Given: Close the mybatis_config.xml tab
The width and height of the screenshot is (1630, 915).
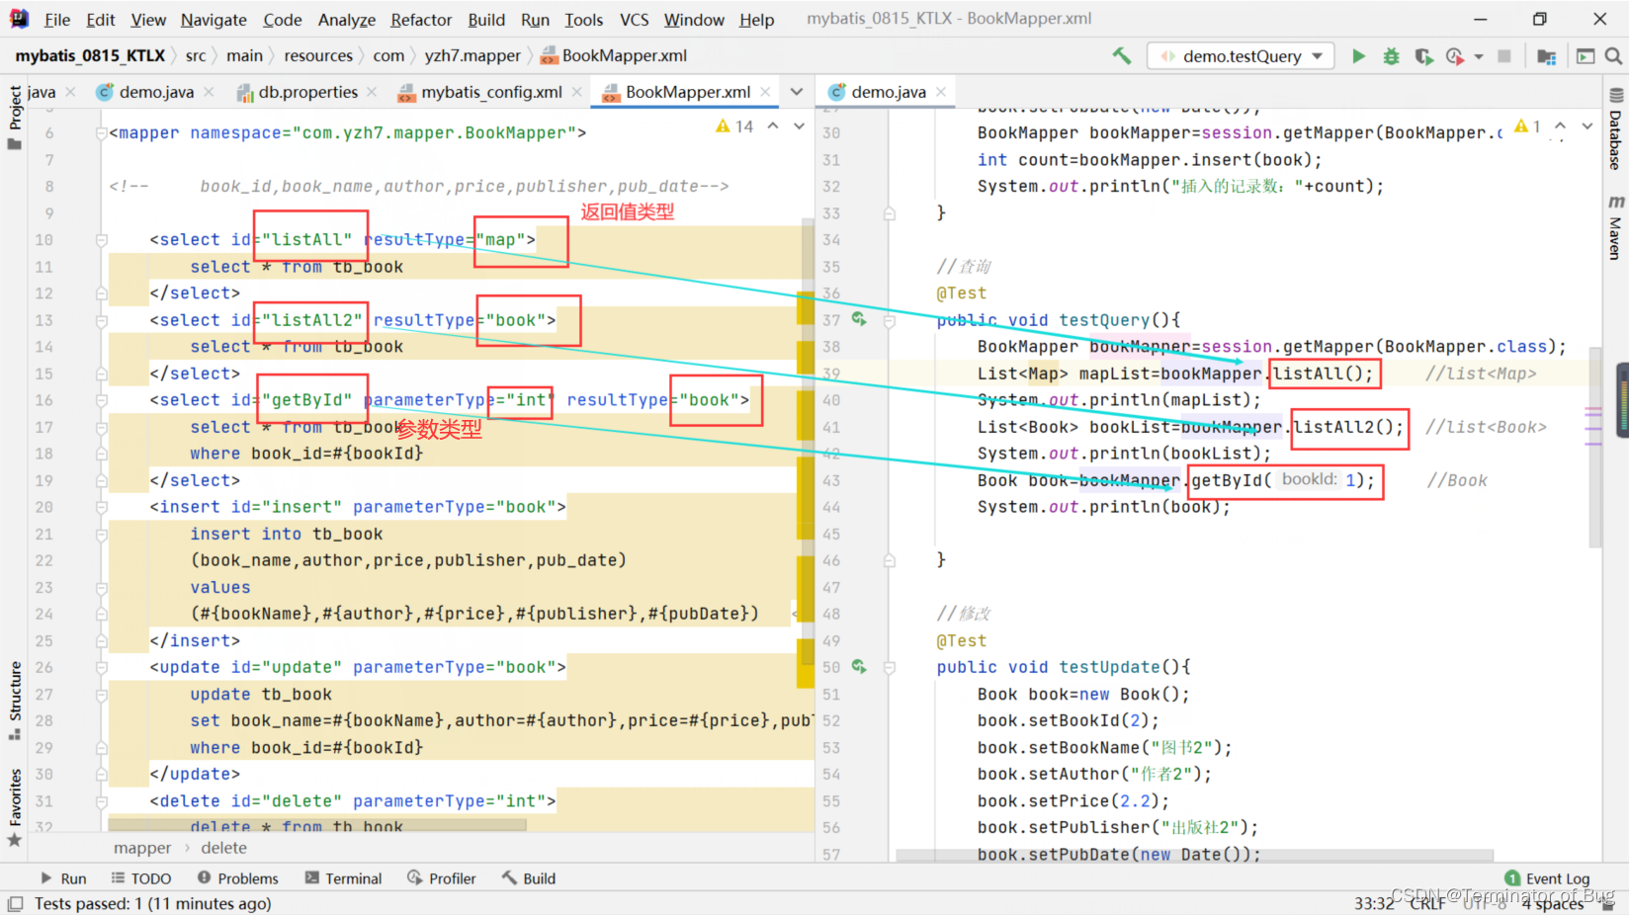Looking at the screenshot, I should coord(575,92).
